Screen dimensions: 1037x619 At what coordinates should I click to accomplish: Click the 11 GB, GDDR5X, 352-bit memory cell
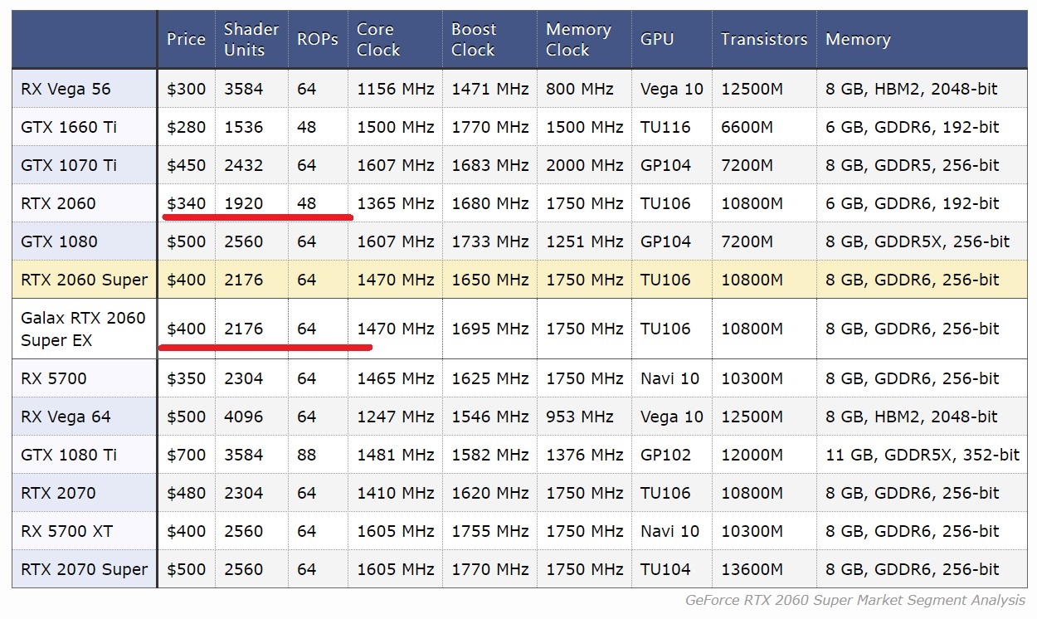click(x=923, y=455)
